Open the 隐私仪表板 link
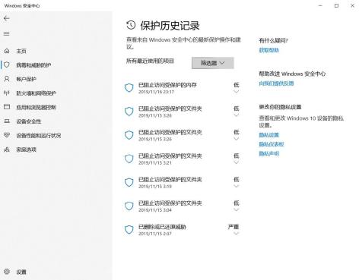359x280 pixels. tap(272, 144)
